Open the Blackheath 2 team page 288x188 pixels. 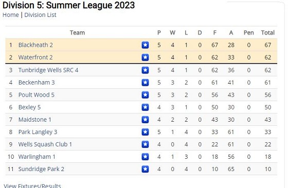pyautogui.click(x=35, y=45)
